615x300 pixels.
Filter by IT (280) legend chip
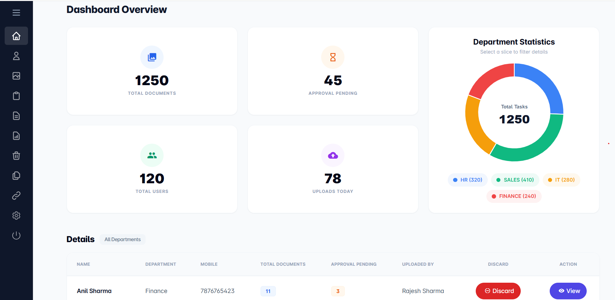point(561,180)
